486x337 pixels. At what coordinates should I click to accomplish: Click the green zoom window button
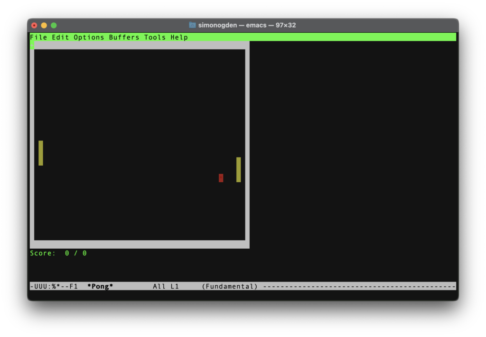click(54, 26)
